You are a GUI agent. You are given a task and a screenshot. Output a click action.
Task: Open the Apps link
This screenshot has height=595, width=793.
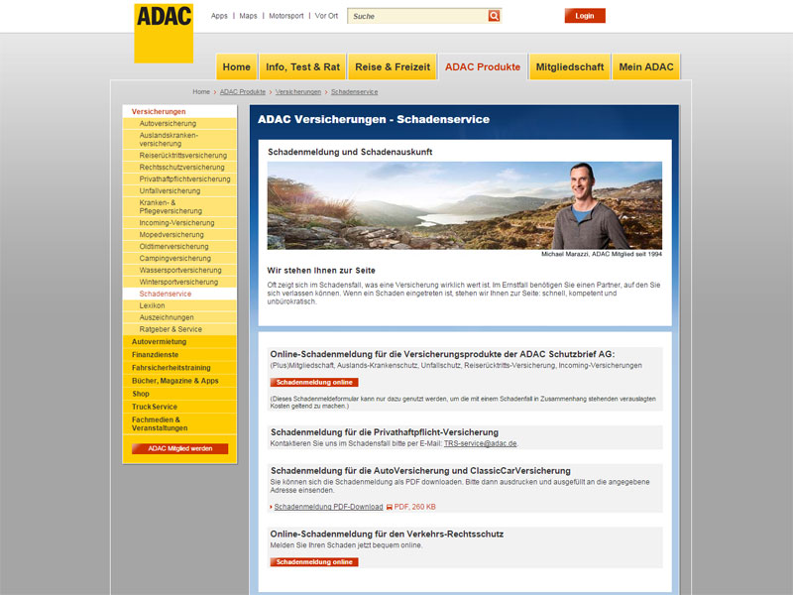tap(219, 16)
